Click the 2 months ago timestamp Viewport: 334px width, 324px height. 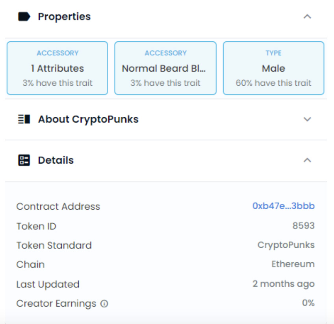point(284,284)
